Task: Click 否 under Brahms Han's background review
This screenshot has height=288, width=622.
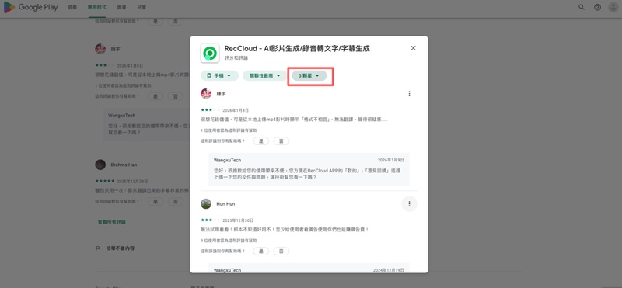Action: [x=176, y=202]
